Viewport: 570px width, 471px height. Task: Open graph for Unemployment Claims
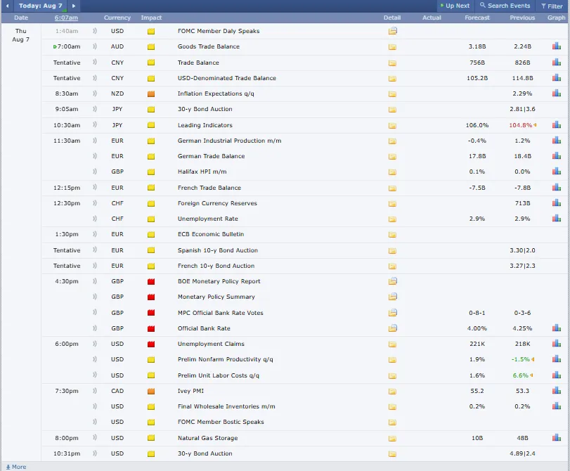click(x=556, y=344)
